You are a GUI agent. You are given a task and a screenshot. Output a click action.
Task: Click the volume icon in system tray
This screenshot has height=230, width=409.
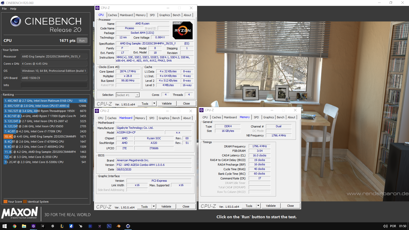click(385, 226)
